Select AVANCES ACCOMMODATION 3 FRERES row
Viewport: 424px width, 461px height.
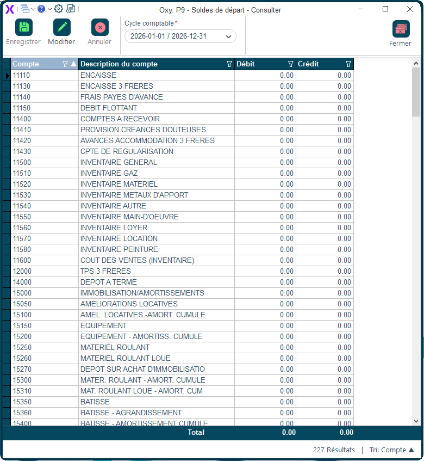pos(182,140)
